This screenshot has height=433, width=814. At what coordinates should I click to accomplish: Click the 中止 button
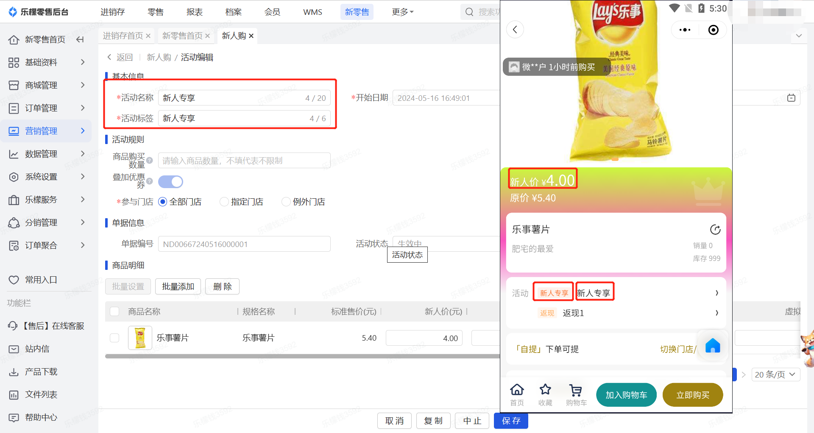472,421
